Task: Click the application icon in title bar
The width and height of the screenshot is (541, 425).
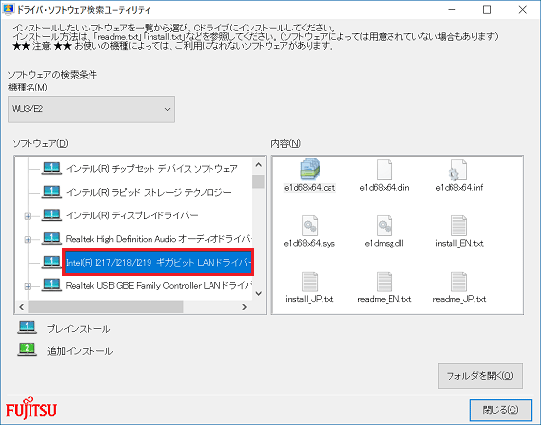Action: (x=8, y=9)
